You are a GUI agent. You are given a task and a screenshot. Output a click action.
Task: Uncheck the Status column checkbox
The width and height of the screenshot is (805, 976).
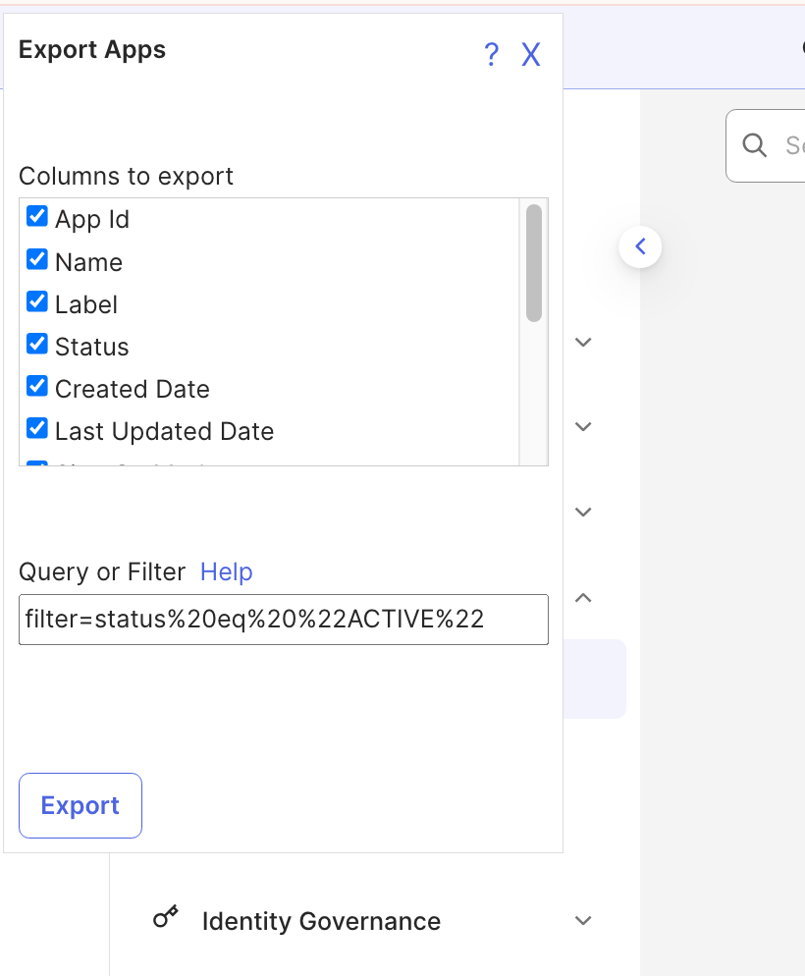tap(37, 345)
